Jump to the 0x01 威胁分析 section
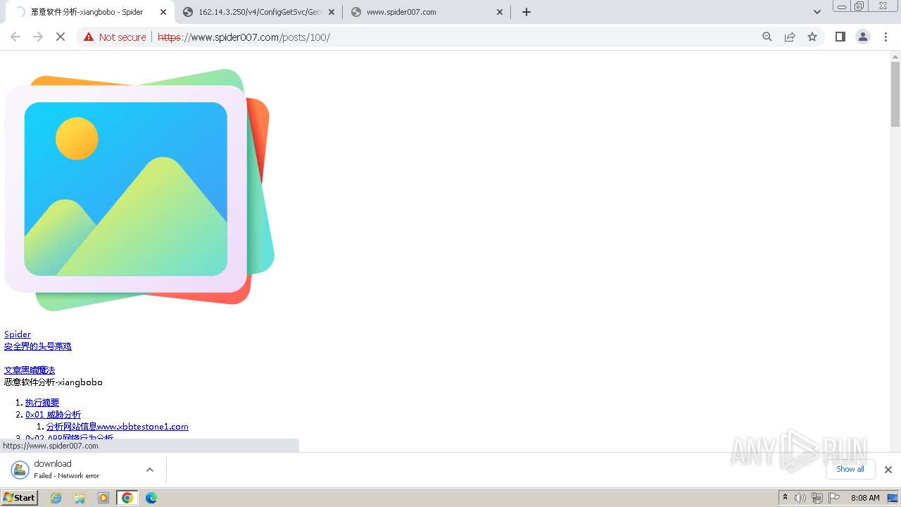The image size is (901, 507). [53, 415]
